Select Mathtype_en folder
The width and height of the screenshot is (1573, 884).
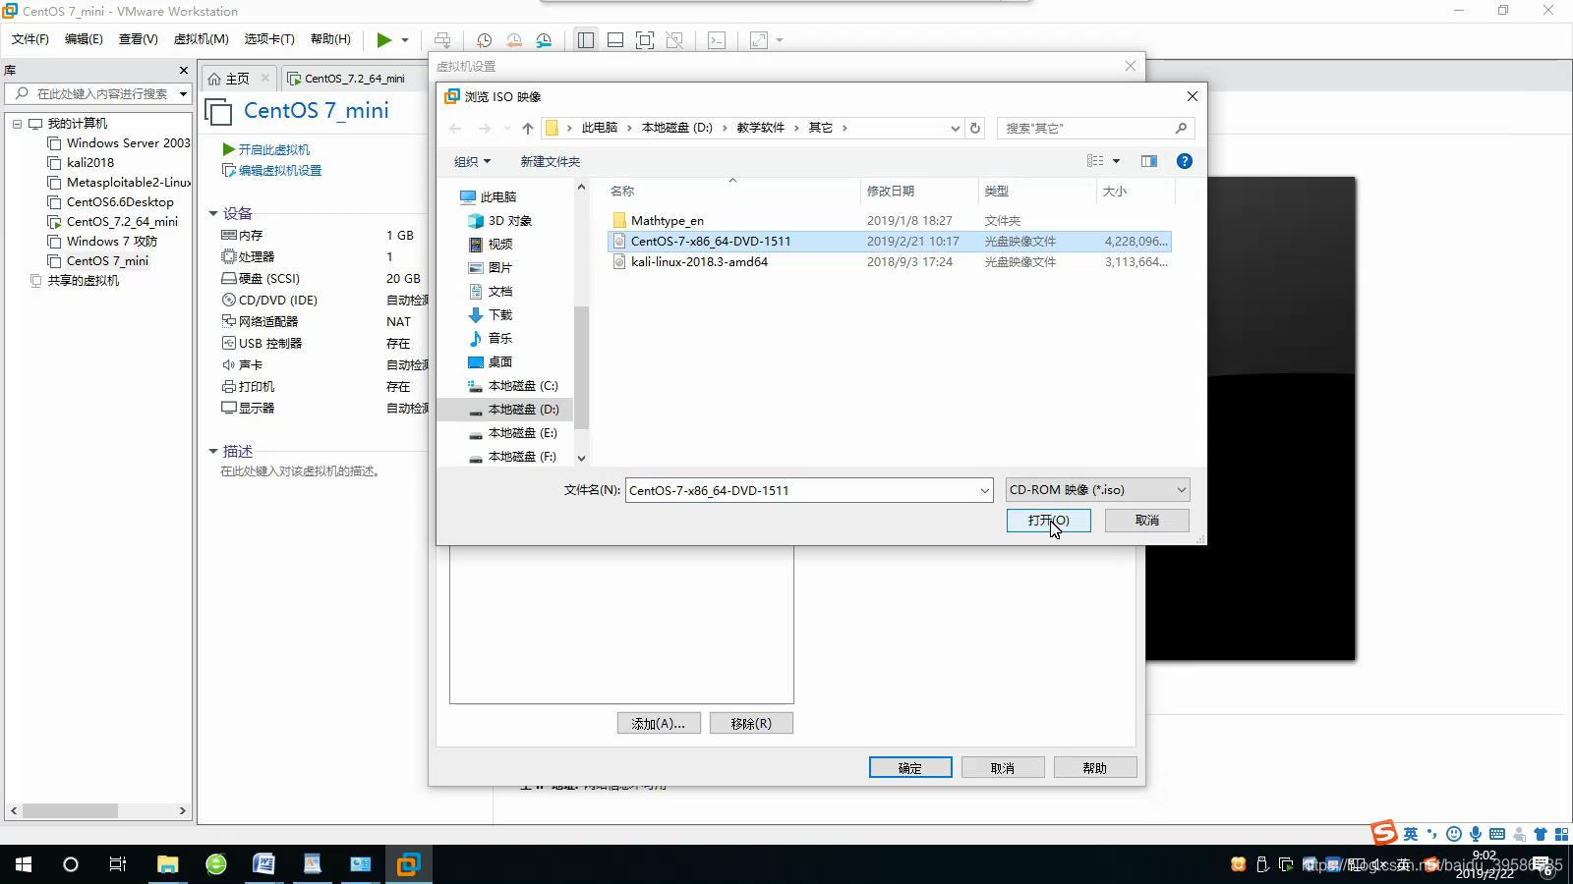pyautogui.click(x=668, y=221)
